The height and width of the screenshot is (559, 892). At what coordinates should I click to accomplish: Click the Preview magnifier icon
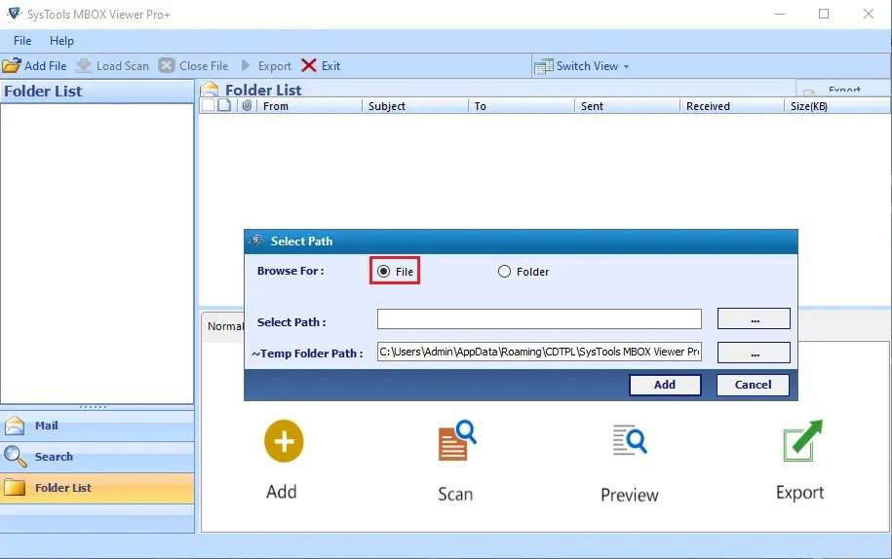(x=630, y=440)
